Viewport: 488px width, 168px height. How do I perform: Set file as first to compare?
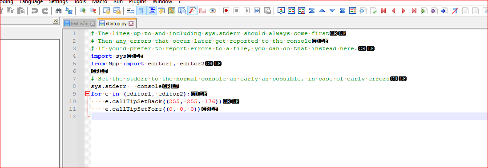(281, 11)
